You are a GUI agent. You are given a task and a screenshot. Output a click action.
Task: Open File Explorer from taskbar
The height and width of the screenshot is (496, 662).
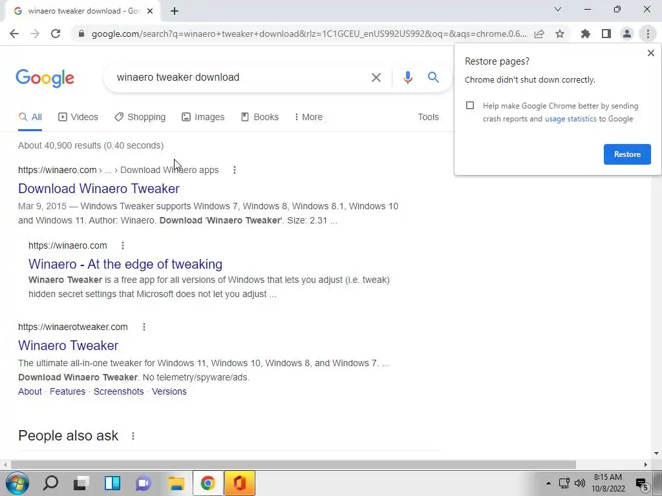176,483
